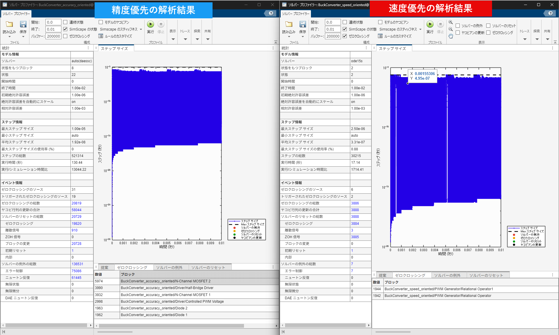Enable zero-crossing checkbox in left profiler
This screenshot has width=559, height=335.
pyautogui.click(x=66, y=36)
